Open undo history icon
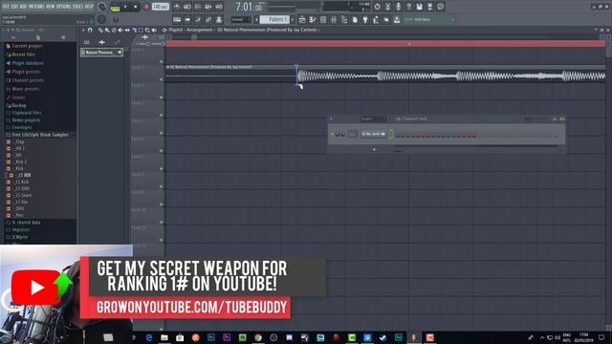Image resolution: width=612 pixels, height=344 pixels. pos(377,7)
